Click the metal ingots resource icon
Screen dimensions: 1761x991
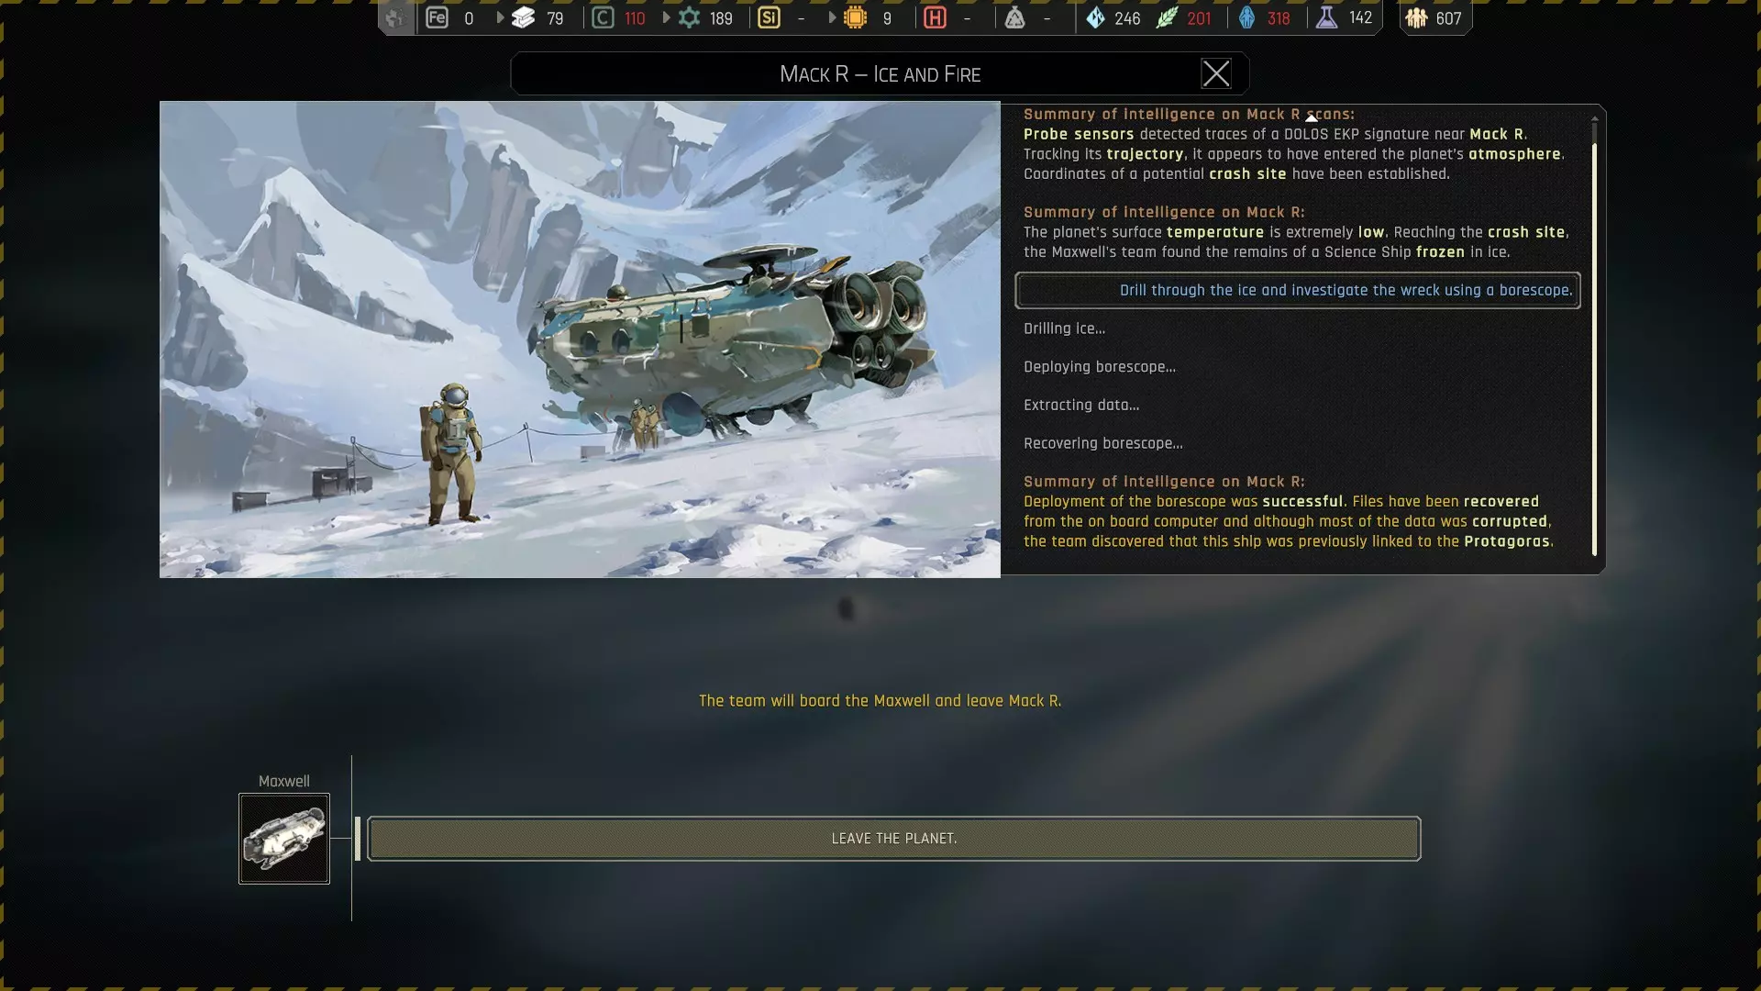point(523,17)
